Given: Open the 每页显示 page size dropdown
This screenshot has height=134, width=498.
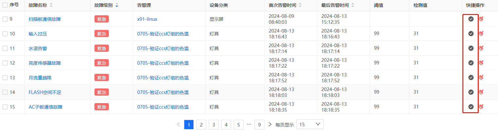Looking at the screenshot, I should click(x=310, y=124).
